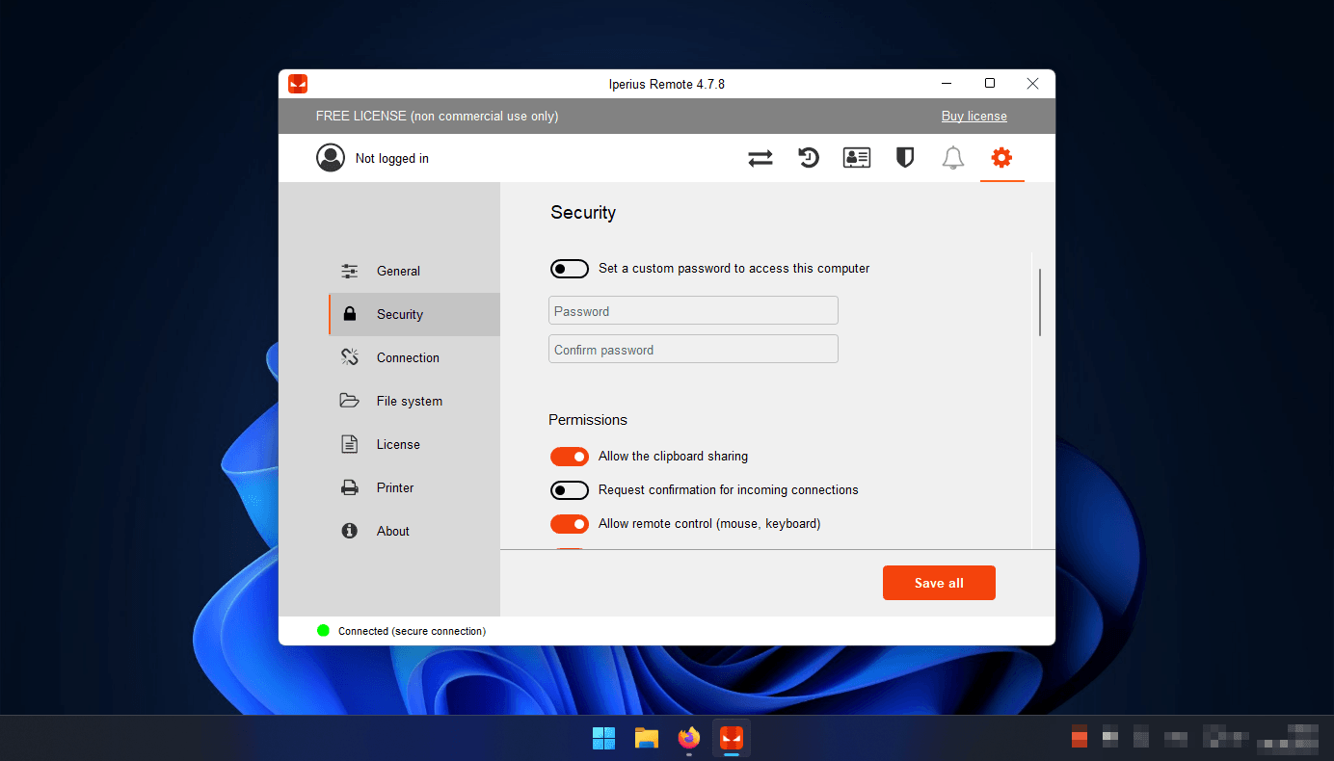
Task: Open File Explorer from the taskbar
Action: pos(647,738)
